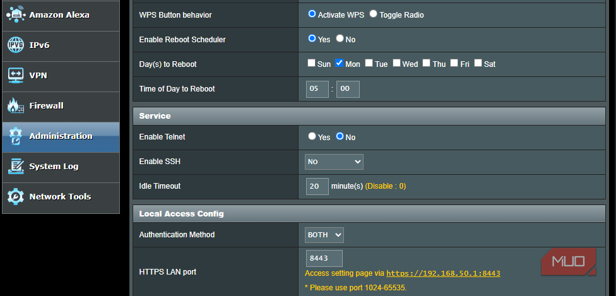Click the Network Tools gear icon
The image size is (616, 296).
point(16,197)
